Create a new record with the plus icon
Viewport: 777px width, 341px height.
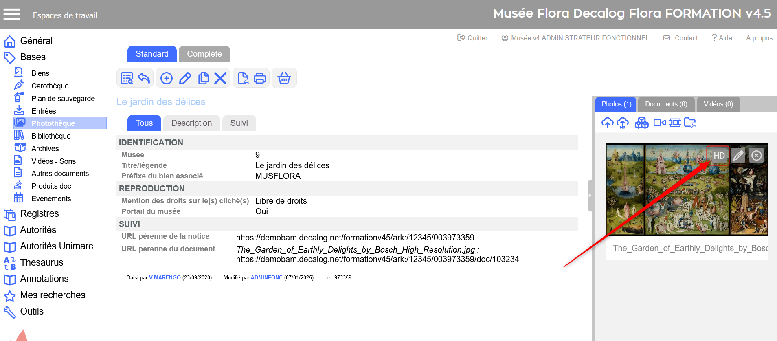167,78
